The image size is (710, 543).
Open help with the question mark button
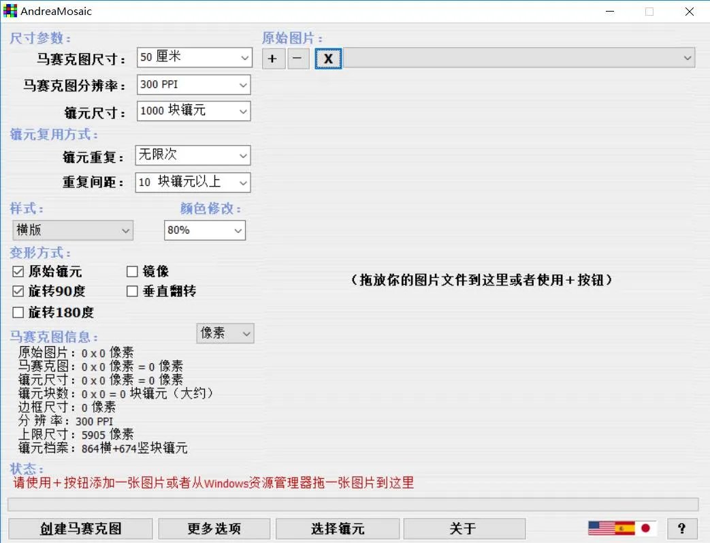[681, 528]
